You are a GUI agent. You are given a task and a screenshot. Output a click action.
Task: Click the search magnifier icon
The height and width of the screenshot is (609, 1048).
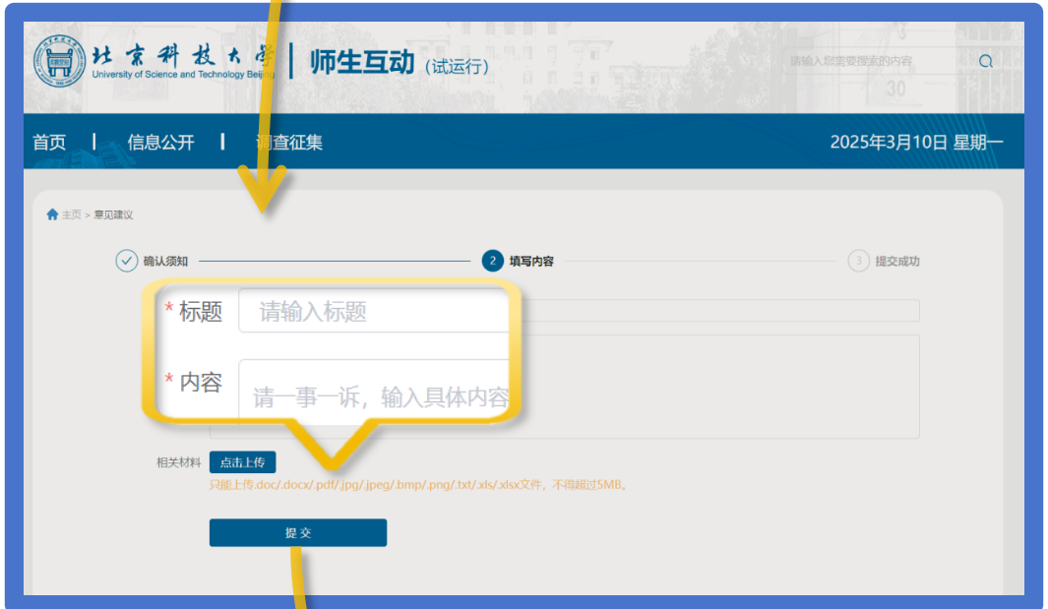point(985,61)
